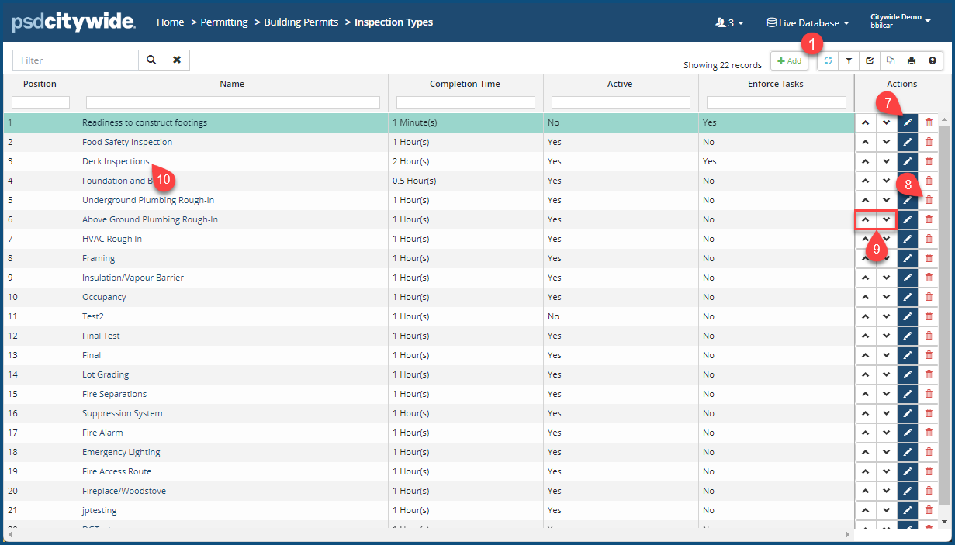This screenshot has width=955, height=545.
Task: Click the funnel filter icon in toolbar
Action: tap(849, 60)
